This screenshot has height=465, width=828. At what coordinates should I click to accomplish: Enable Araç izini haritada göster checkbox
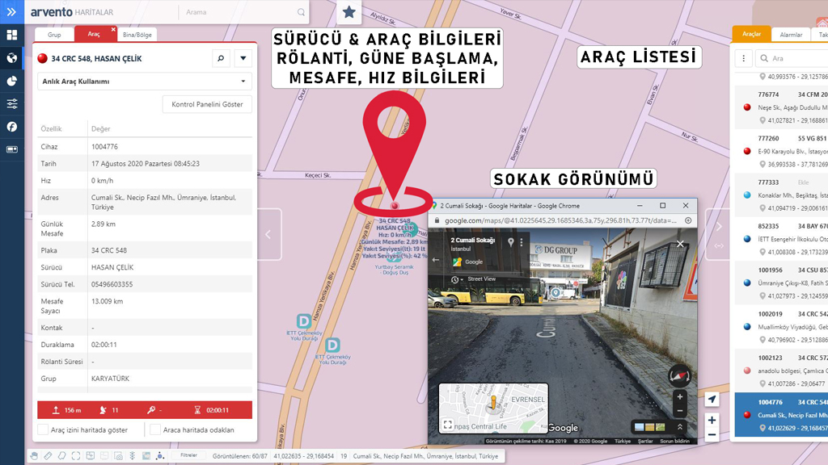[44, 429]
